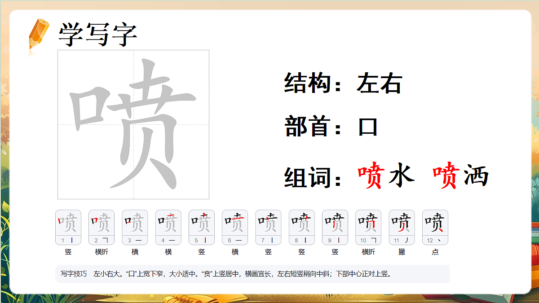Click the tip sentence starting 左小右大
Viewport: 539px width, 303px height.
[243, 273]
